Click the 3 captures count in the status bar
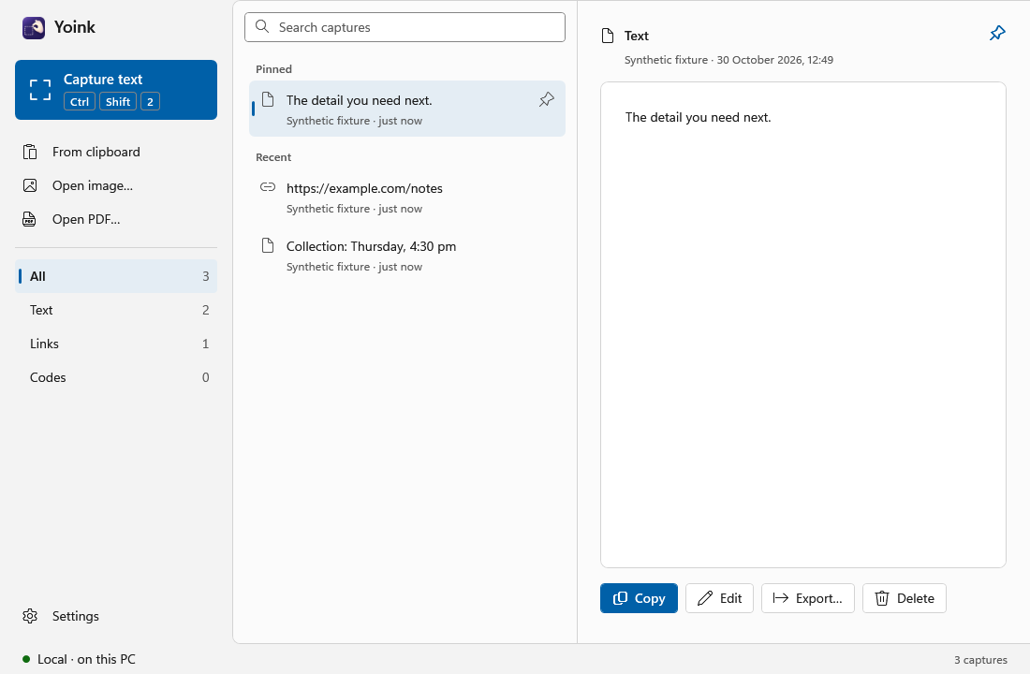 coord(980,660)
